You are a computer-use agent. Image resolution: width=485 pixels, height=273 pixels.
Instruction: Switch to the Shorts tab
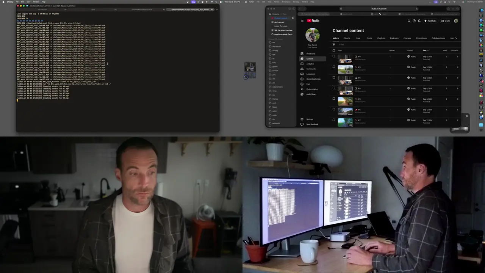(x=347, y=38)
